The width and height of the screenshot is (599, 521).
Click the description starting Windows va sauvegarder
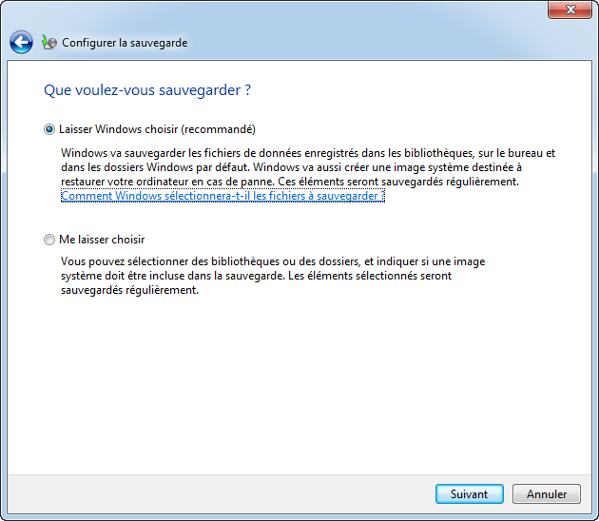tap(308, 167)
